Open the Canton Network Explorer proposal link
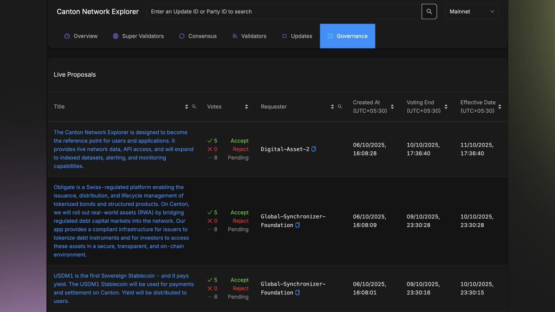The width and height of the screenshot is (555, 312). pyautogui.click(x=123, y=149)
